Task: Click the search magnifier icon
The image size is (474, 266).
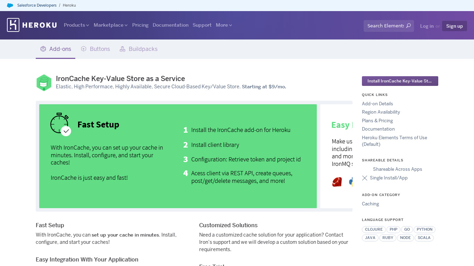Action: point(408,26)
